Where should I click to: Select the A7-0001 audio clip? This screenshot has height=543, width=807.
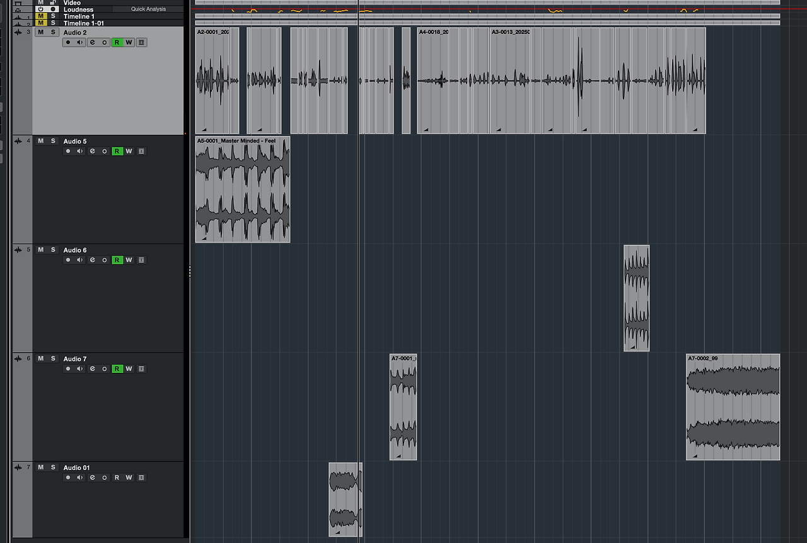click(x=403, y=407)
